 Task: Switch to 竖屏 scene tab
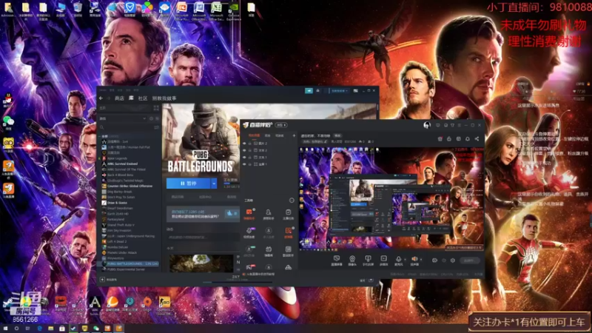(267, 135)
